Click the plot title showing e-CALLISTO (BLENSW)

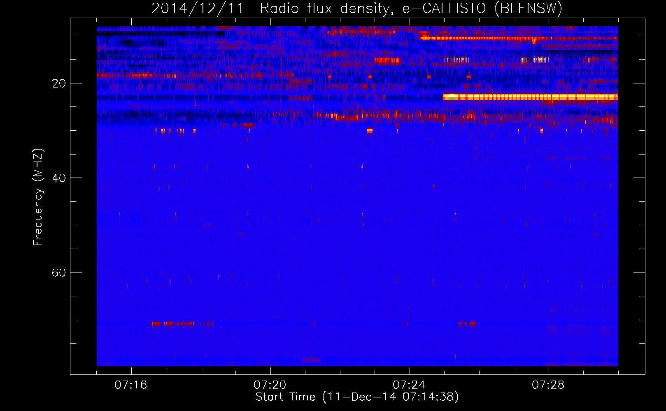pos(357,8)
